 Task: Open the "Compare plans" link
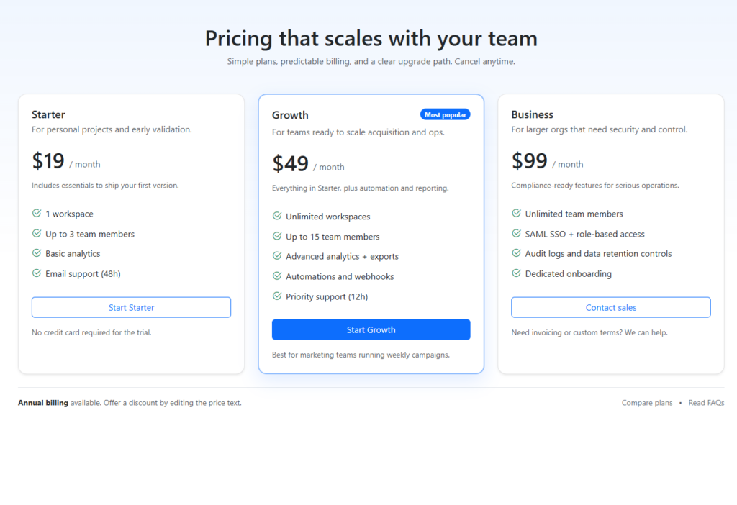(x=647, y=403)
